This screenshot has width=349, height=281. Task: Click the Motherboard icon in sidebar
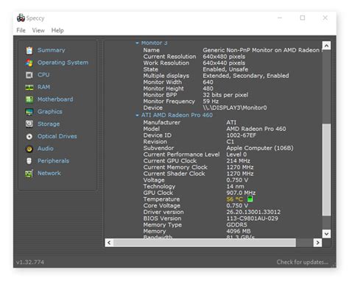click(29, 99)
